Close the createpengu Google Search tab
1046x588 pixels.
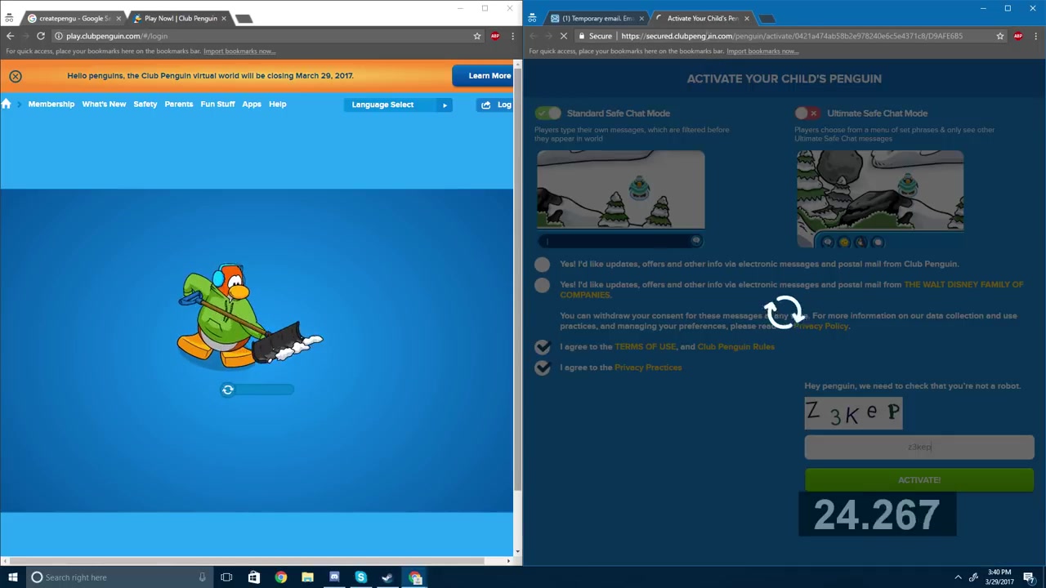[118, 18]
